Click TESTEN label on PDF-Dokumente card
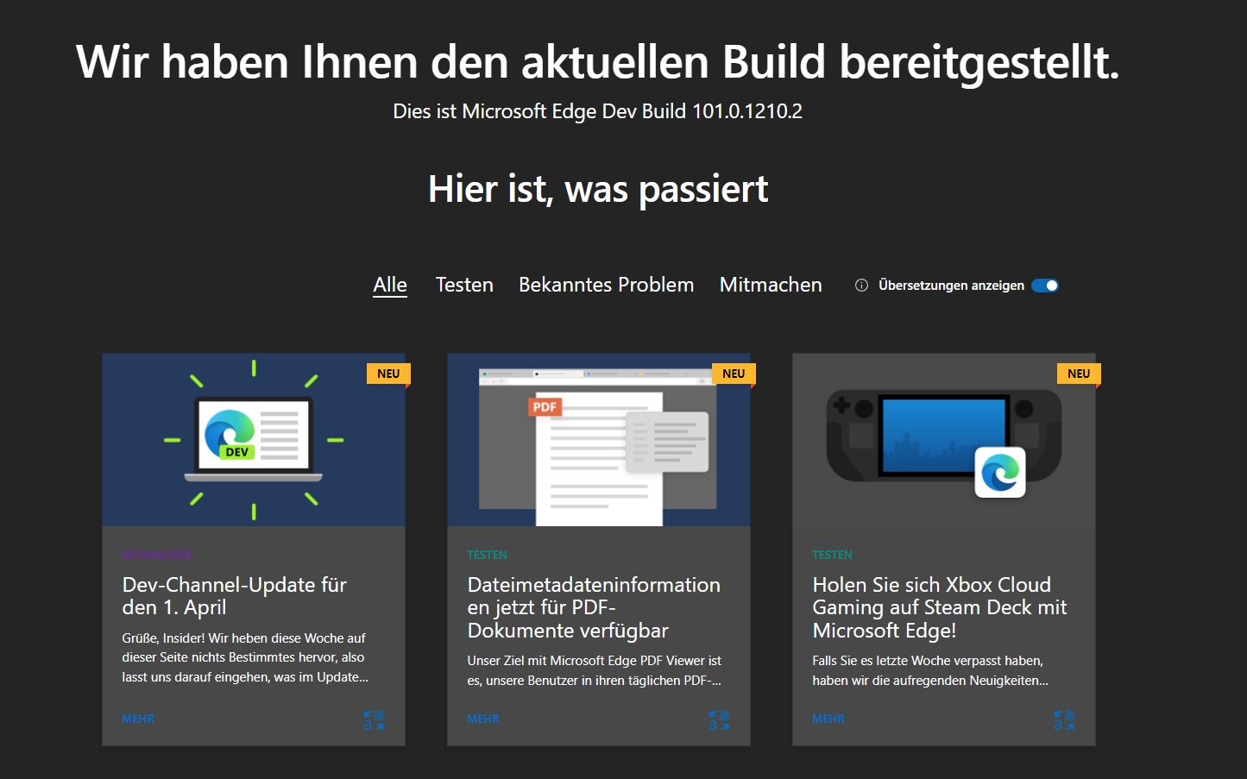1247x779 pixels. (x=487, y=555)
